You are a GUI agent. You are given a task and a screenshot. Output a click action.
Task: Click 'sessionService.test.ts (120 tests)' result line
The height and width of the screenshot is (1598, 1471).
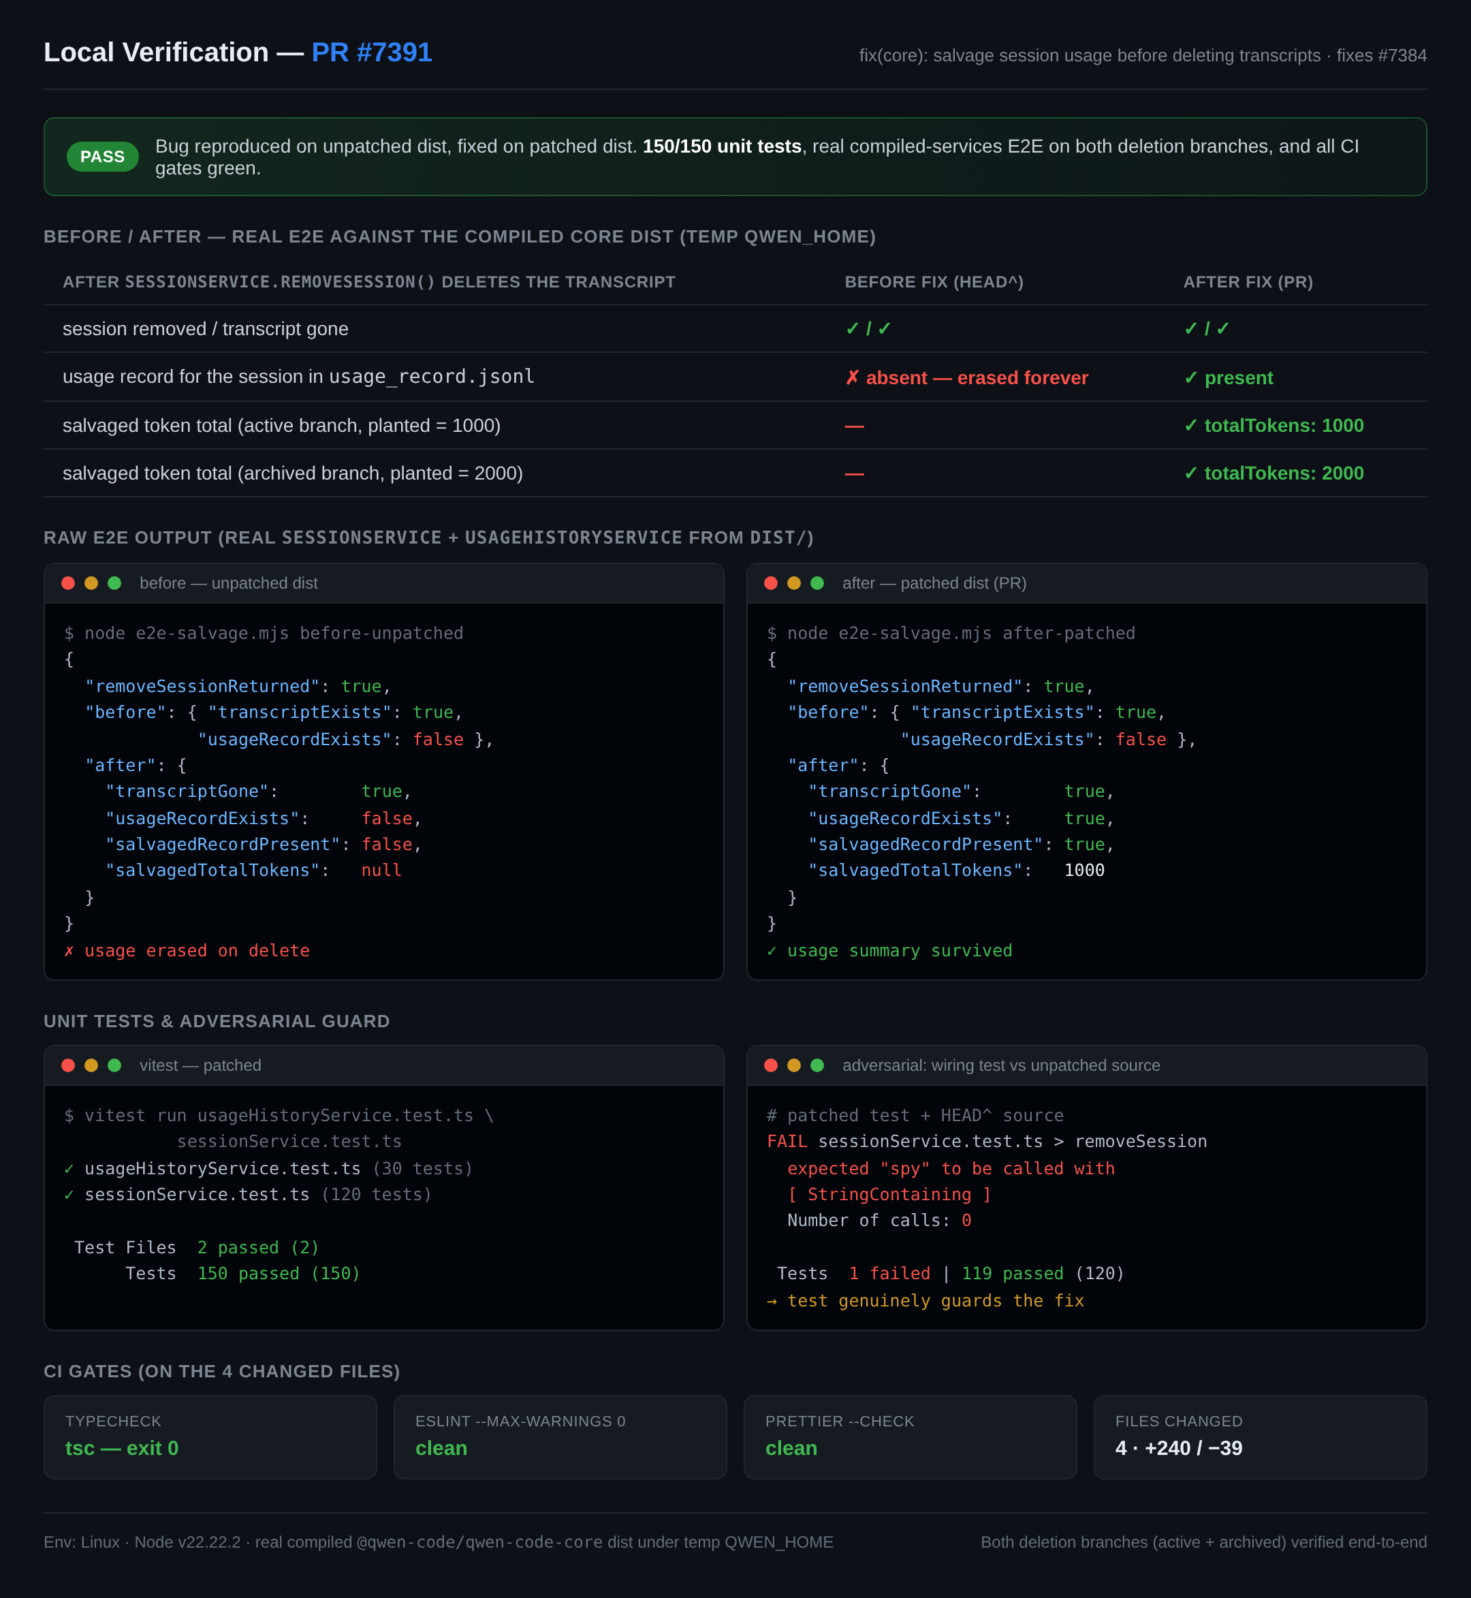248,1194
